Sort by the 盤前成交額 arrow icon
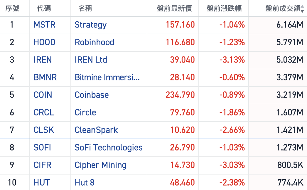This screenshot has height=190, width=307. [303, 9]
